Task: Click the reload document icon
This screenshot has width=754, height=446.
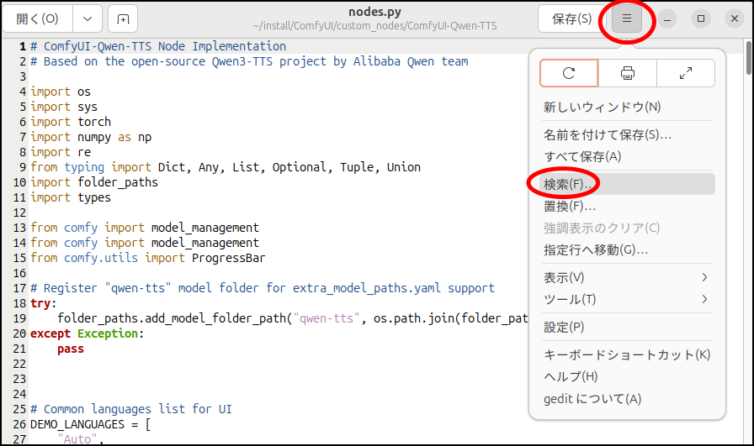Action: (x=569, y=73)
